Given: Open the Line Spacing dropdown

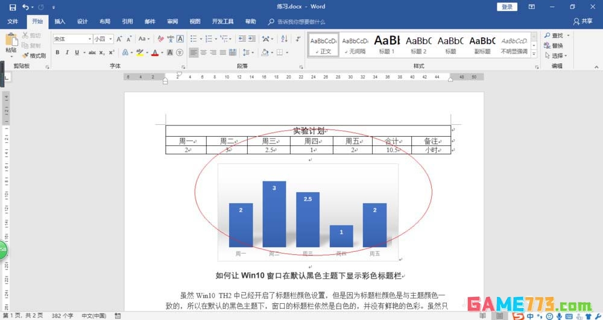Looking at the screenshot, I should 248,52.
